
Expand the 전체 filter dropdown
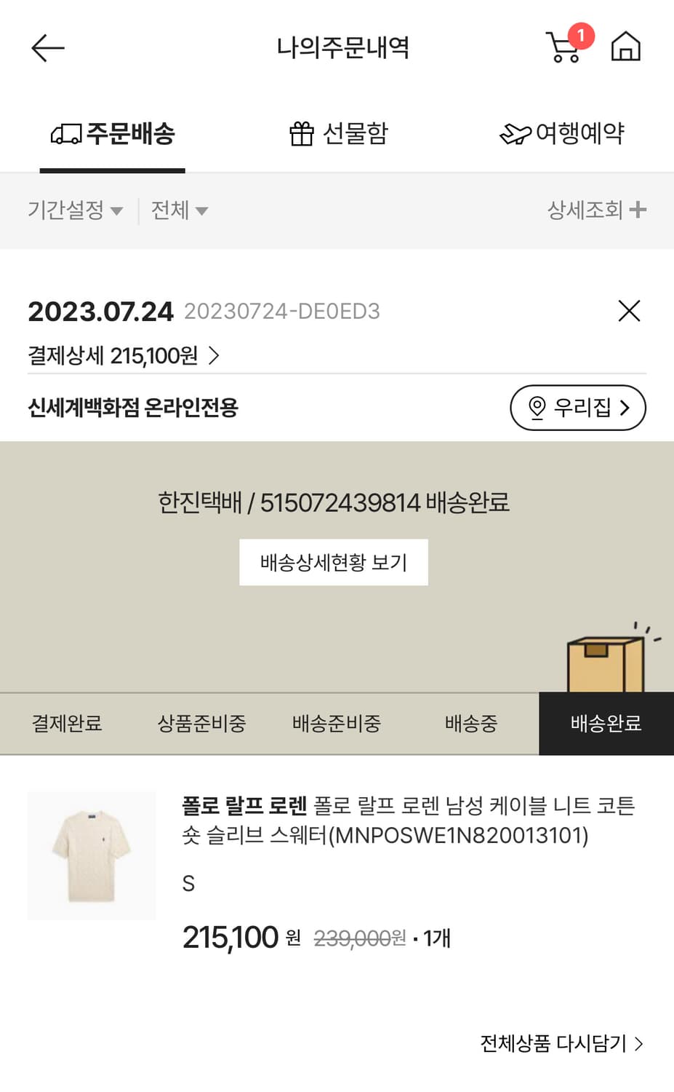[x=179, y=210]
